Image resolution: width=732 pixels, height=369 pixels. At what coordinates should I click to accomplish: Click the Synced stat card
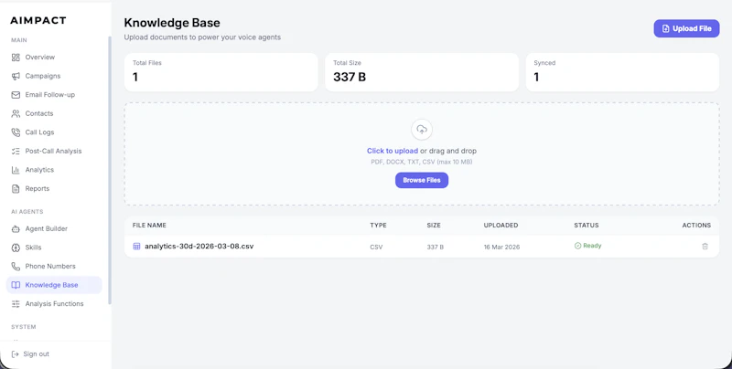coord(622,72)
